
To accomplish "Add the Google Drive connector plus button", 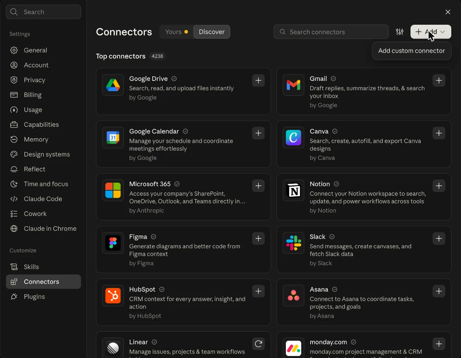I will (258, 81).
